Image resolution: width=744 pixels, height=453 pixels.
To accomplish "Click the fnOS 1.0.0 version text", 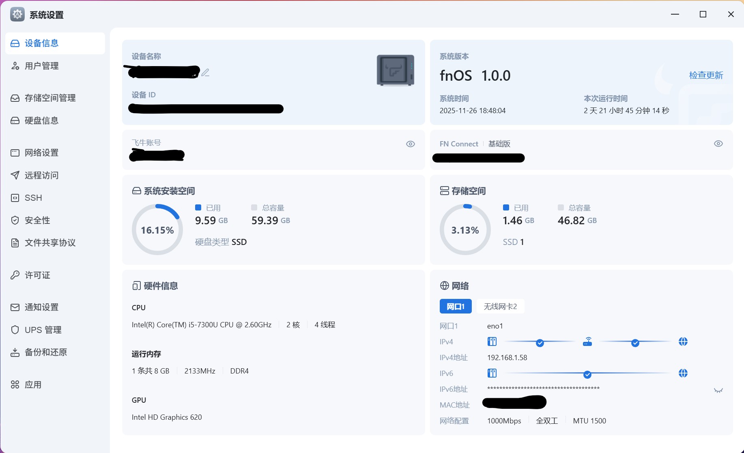I will tap(475, 75).
